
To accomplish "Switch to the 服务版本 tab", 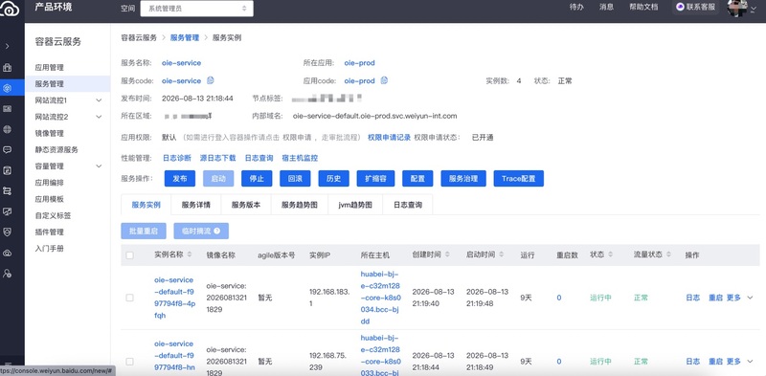I will click(x=246, y=205).
